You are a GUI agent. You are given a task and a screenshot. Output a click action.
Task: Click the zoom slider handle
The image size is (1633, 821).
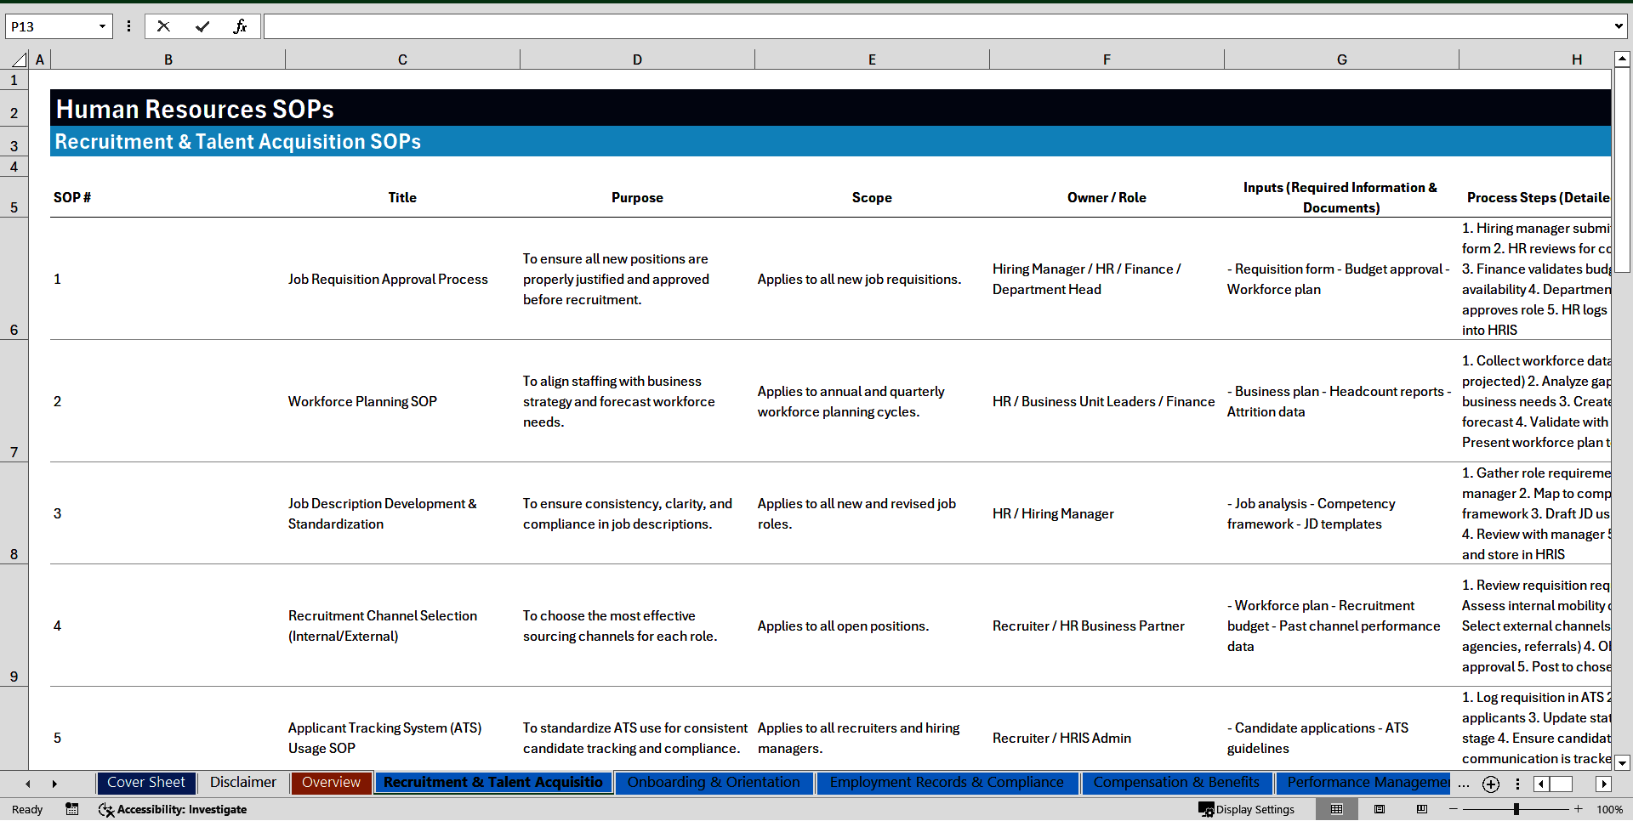(x=1516, y=809)
